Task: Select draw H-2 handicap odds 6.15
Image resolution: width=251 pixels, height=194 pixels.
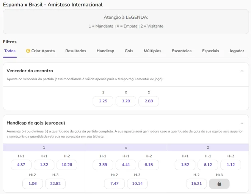Action: click(x=149, y=165)
